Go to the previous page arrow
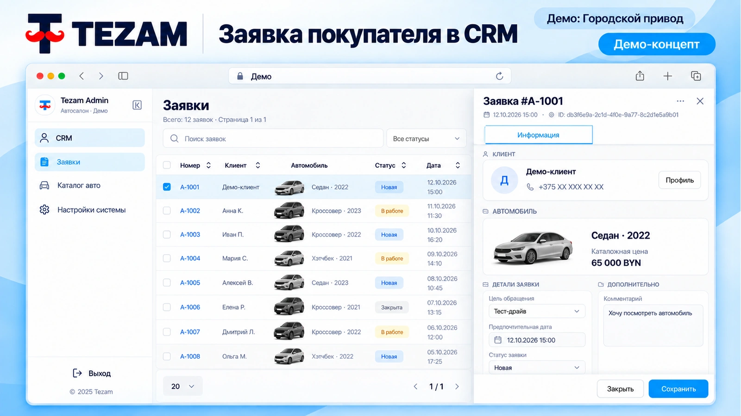Image resolution: width=741 pixels, height=416 pixels. point(415,386)
